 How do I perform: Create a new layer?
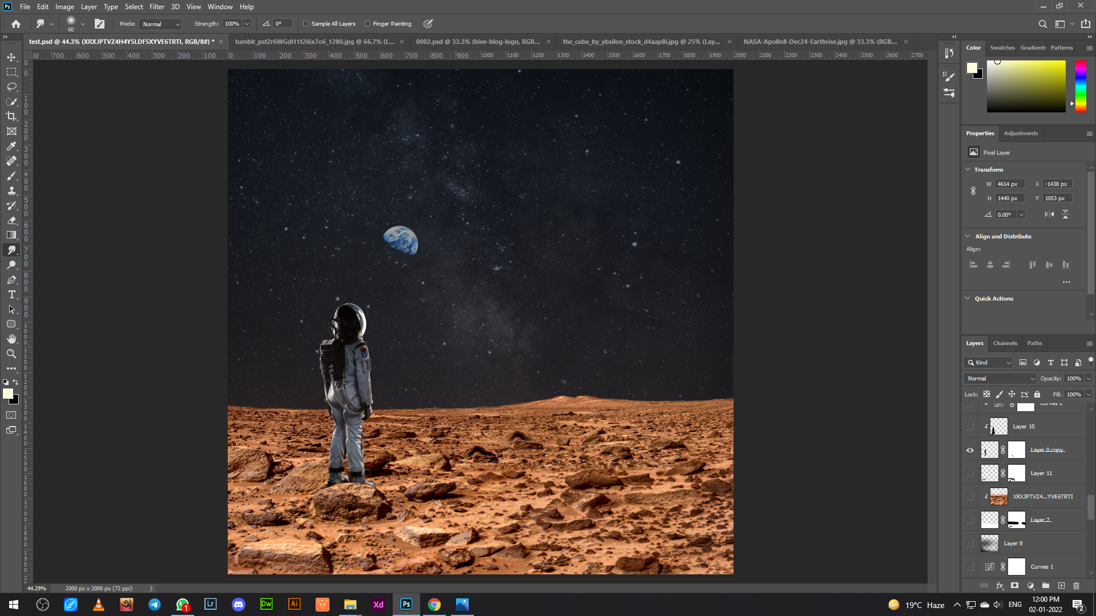pos(1061,585)
